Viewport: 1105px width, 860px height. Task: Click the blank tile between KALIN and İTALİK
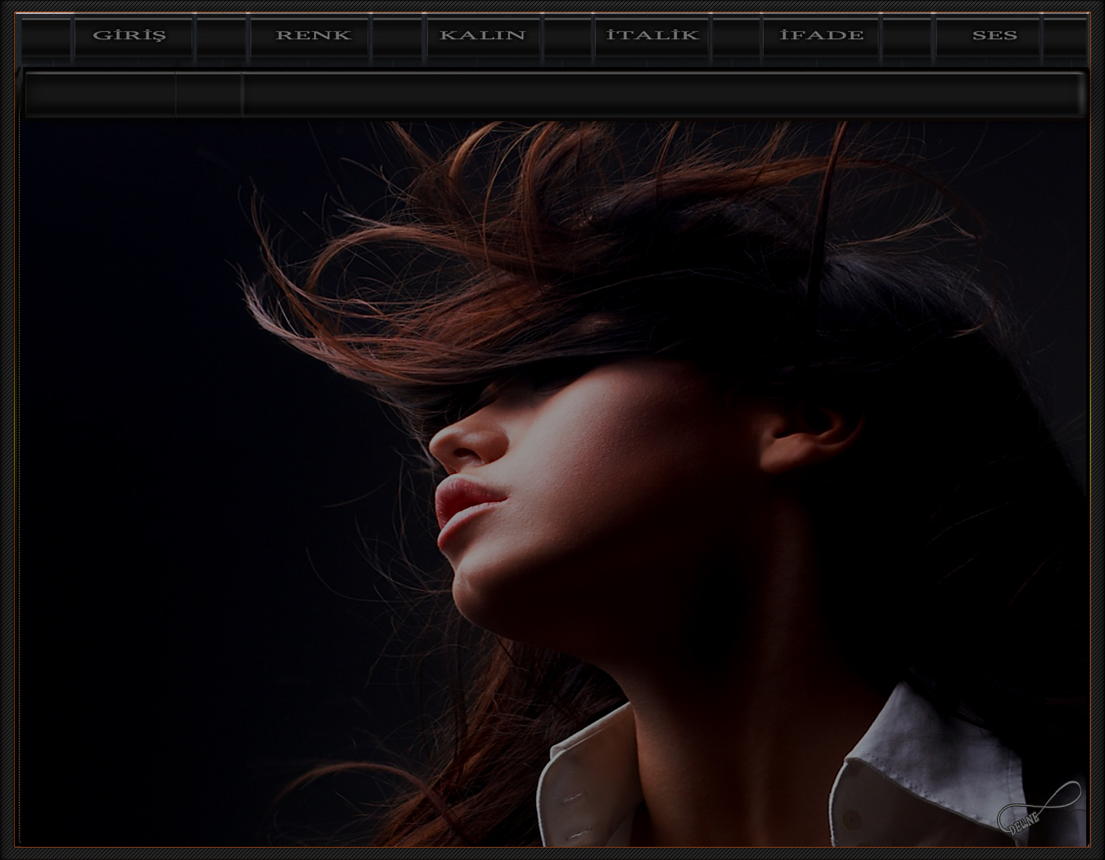coord(567,36)
